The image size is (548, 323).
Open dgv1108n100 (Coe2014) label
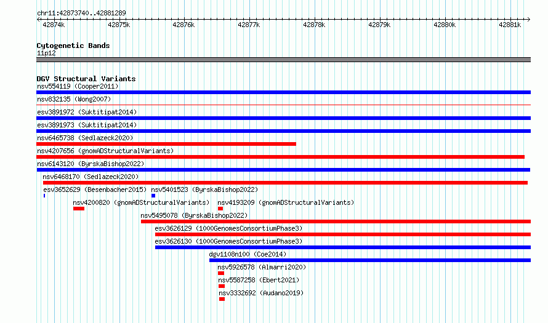248,254
